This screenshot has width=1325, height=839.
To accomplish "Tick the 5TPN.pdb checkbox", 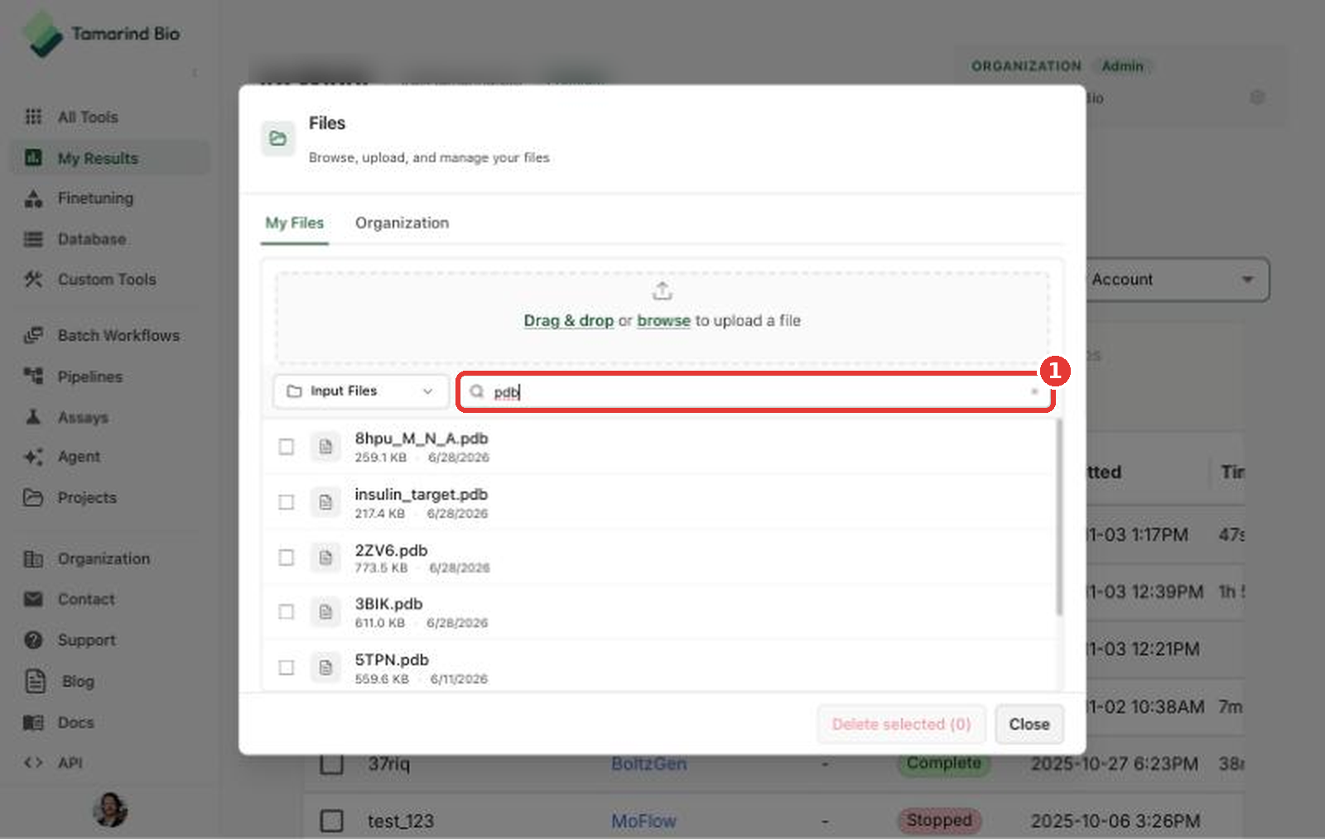I will point(286,668).
